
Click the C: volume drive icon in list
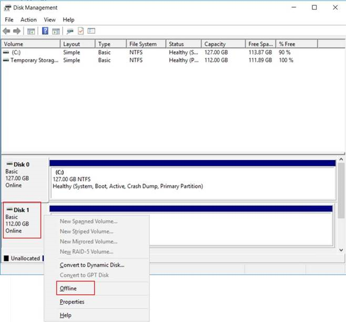click(6, 53)
